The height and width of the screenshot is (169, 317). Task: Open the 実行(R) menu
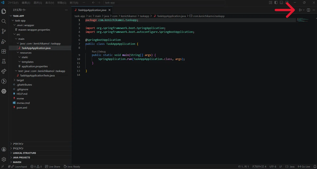coord(74,3)
